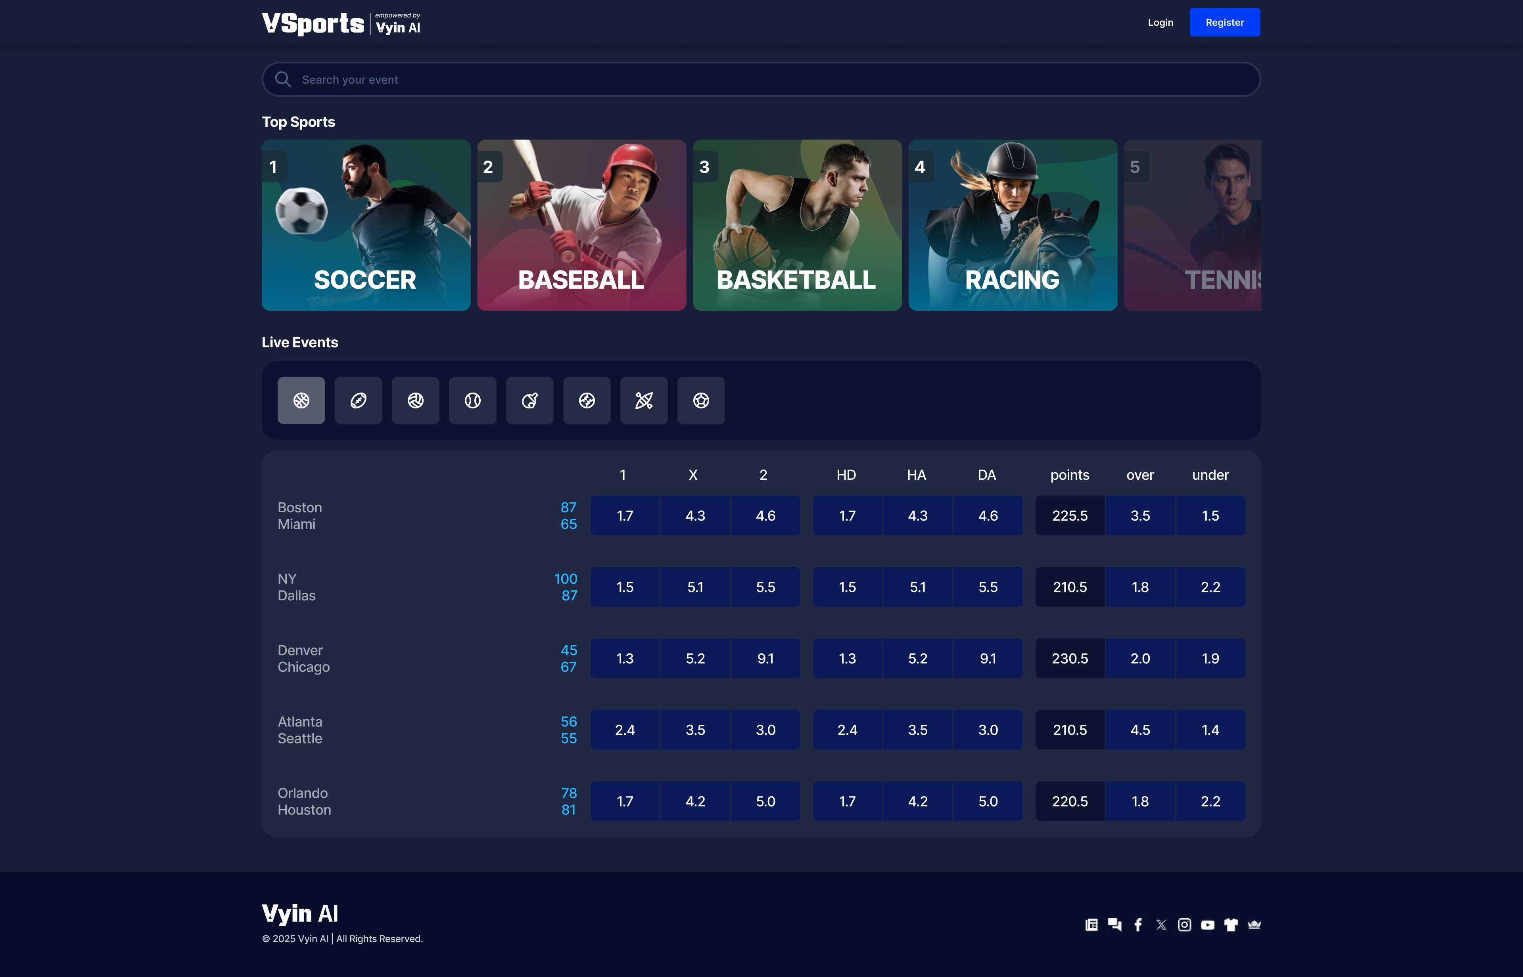The image size is (1523, 977).
Task: Open the Racing top sport card
Action: coord(1013,225)
